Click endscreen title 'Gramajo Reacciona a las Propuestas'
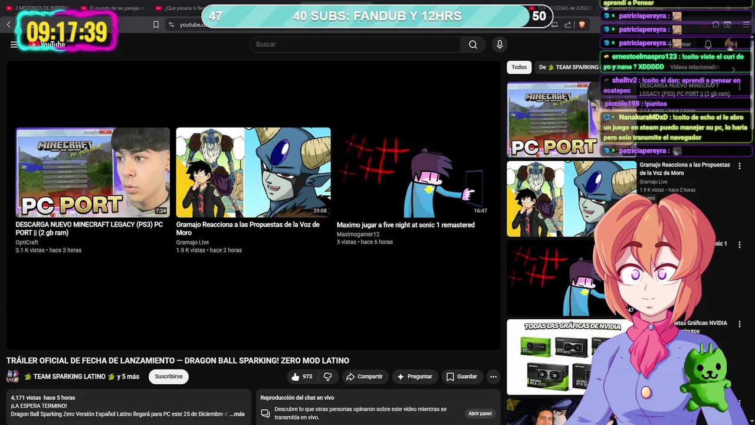Image resolution: width=755 pixels, height=425 pixels. point(248,228)
